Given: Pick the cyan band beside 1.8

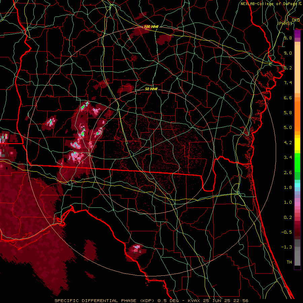Looking at the screenshot, I should pyautogui.click(x=297, y=185).
